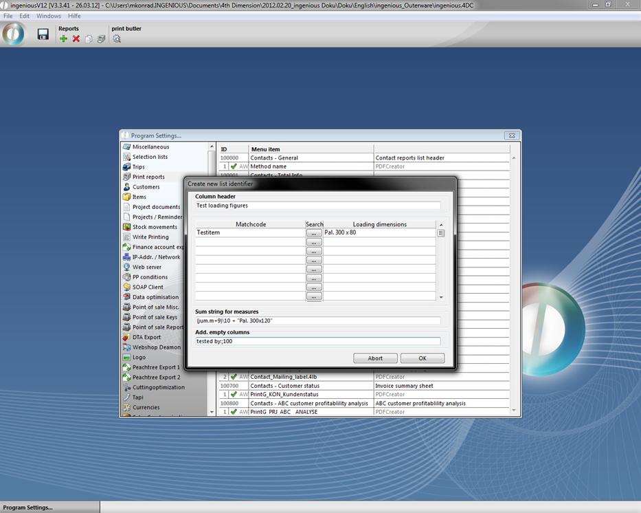Click the Abort button
This screenshot has height=513, width=641.
(375, 358)
